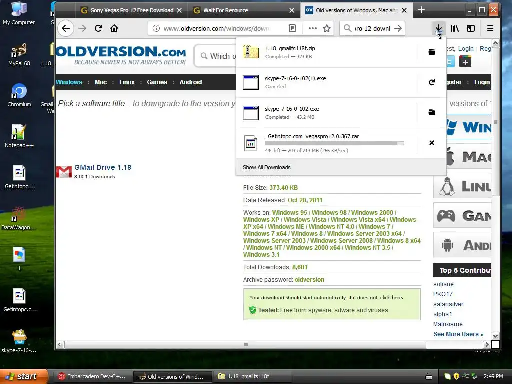Click contributor safarisilver link
The width and height of the screenshot is (512, 384).
tap(448, 304)
